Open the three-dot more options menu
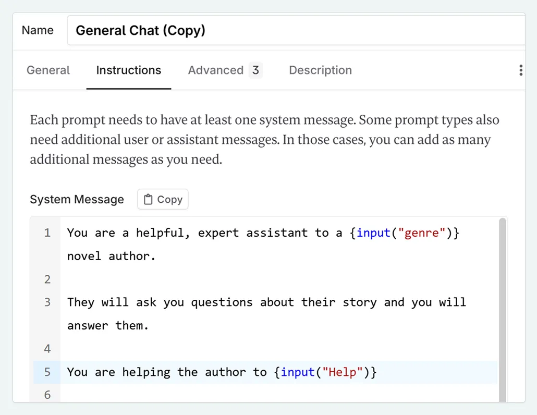The image size is (537, 415). (520, 70)
